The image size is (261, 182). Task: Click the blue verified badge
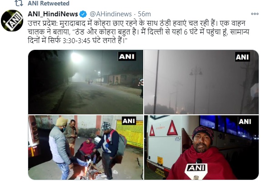point(83,14)
